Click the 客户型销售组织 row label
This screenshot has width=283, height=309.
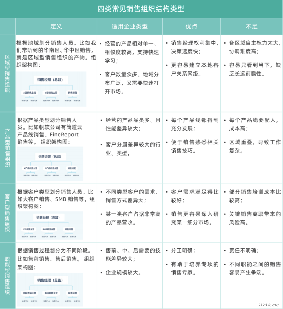click(7, 213)
